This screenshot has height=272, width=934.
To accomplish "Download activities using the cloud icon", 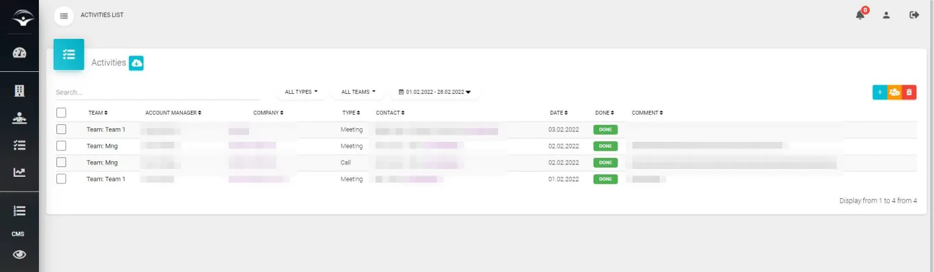I will point(136,63).
